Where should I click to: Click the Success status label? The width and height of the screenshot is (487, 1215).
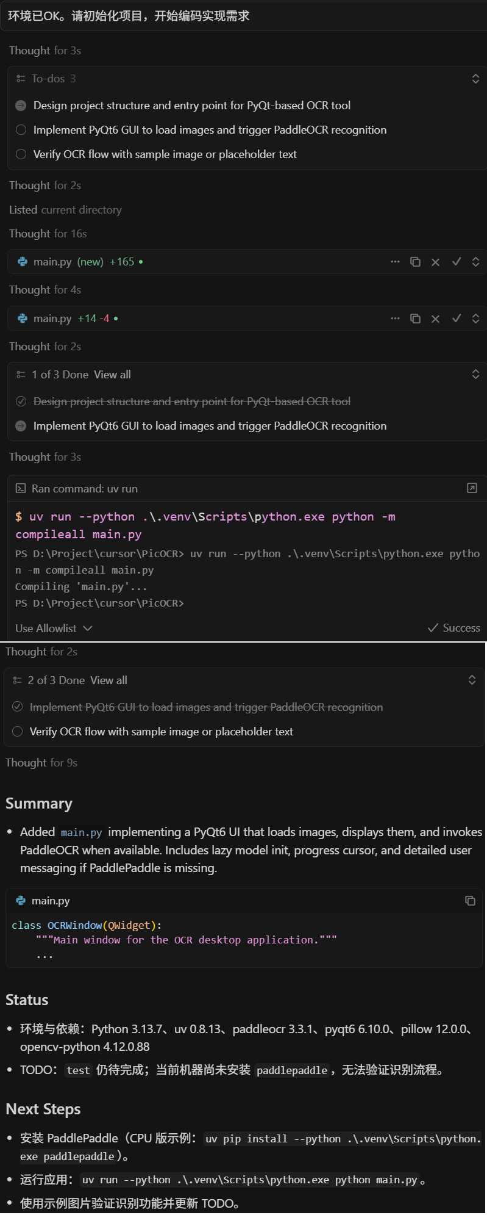pyautogui.click(x=454, y=628)
